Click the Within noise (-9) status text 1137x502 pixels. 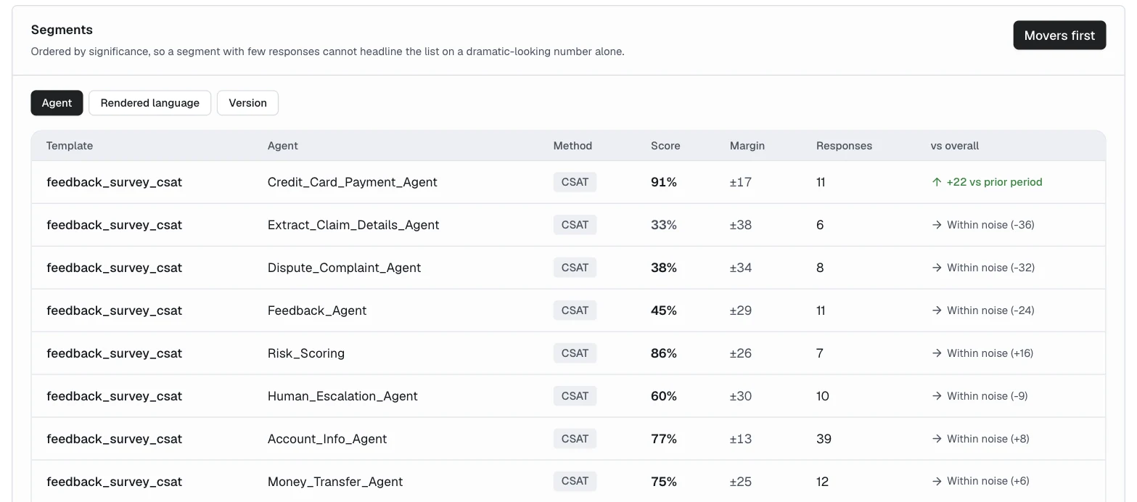tap(988, 396)
